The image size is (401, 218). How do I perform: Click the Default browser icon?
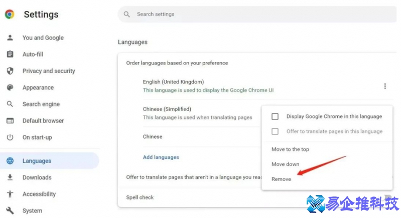pos(10,120)
